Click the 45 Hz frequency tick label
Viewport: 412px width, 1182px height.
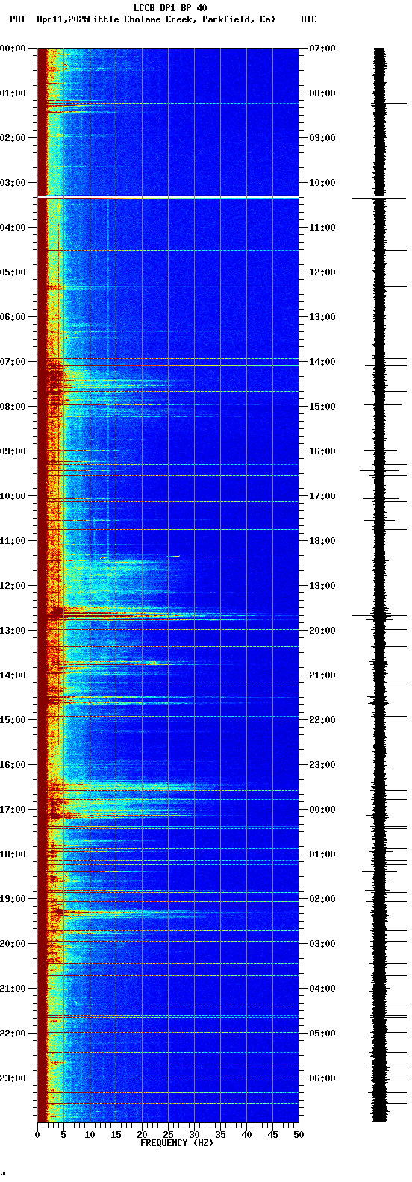point(272,1135)
